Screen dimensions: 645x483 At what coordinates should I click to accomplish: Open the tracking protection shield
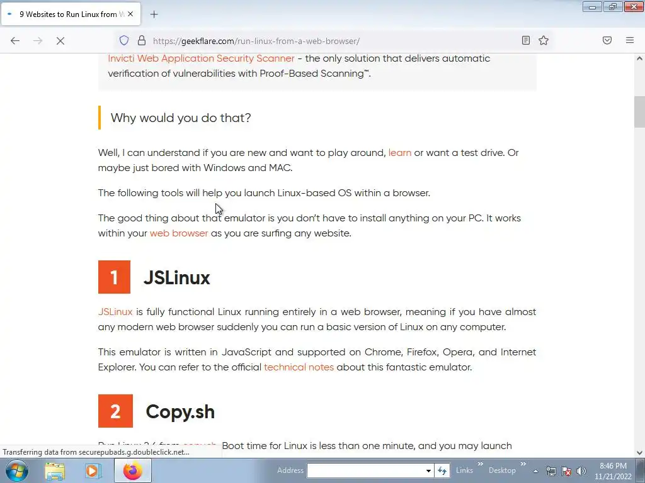tap(124, 41)
